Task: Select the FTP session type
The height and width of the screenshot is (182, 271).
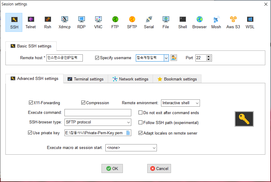Action: (115, 23)
